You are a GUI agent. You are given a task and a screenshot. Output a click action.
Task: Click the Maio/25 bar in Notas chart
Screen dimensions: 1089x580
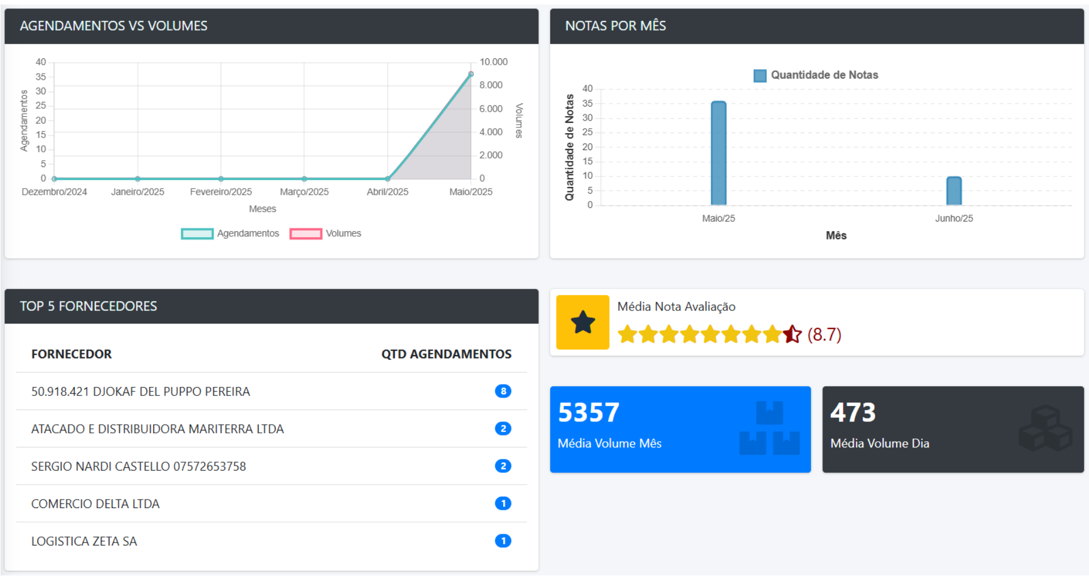click(719, 153)
